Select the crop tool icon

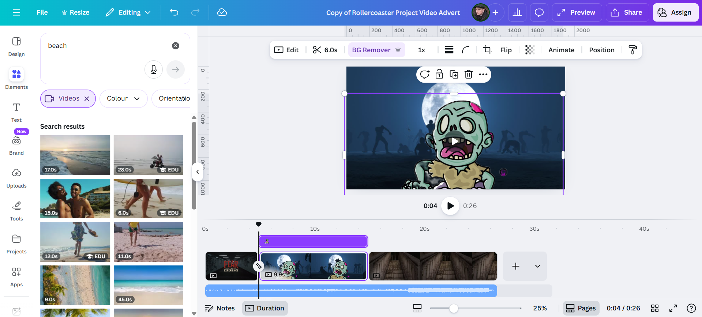[x=488, y=50]
